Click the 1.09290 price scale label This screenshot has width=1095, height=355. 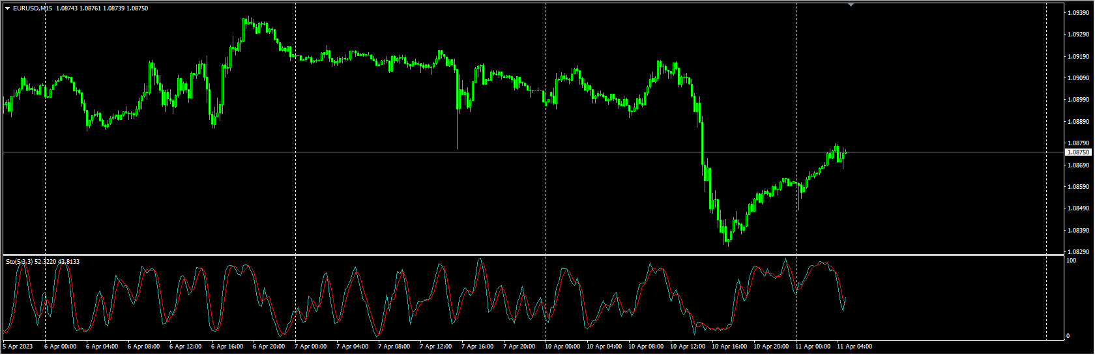[x=1079, y=35]
